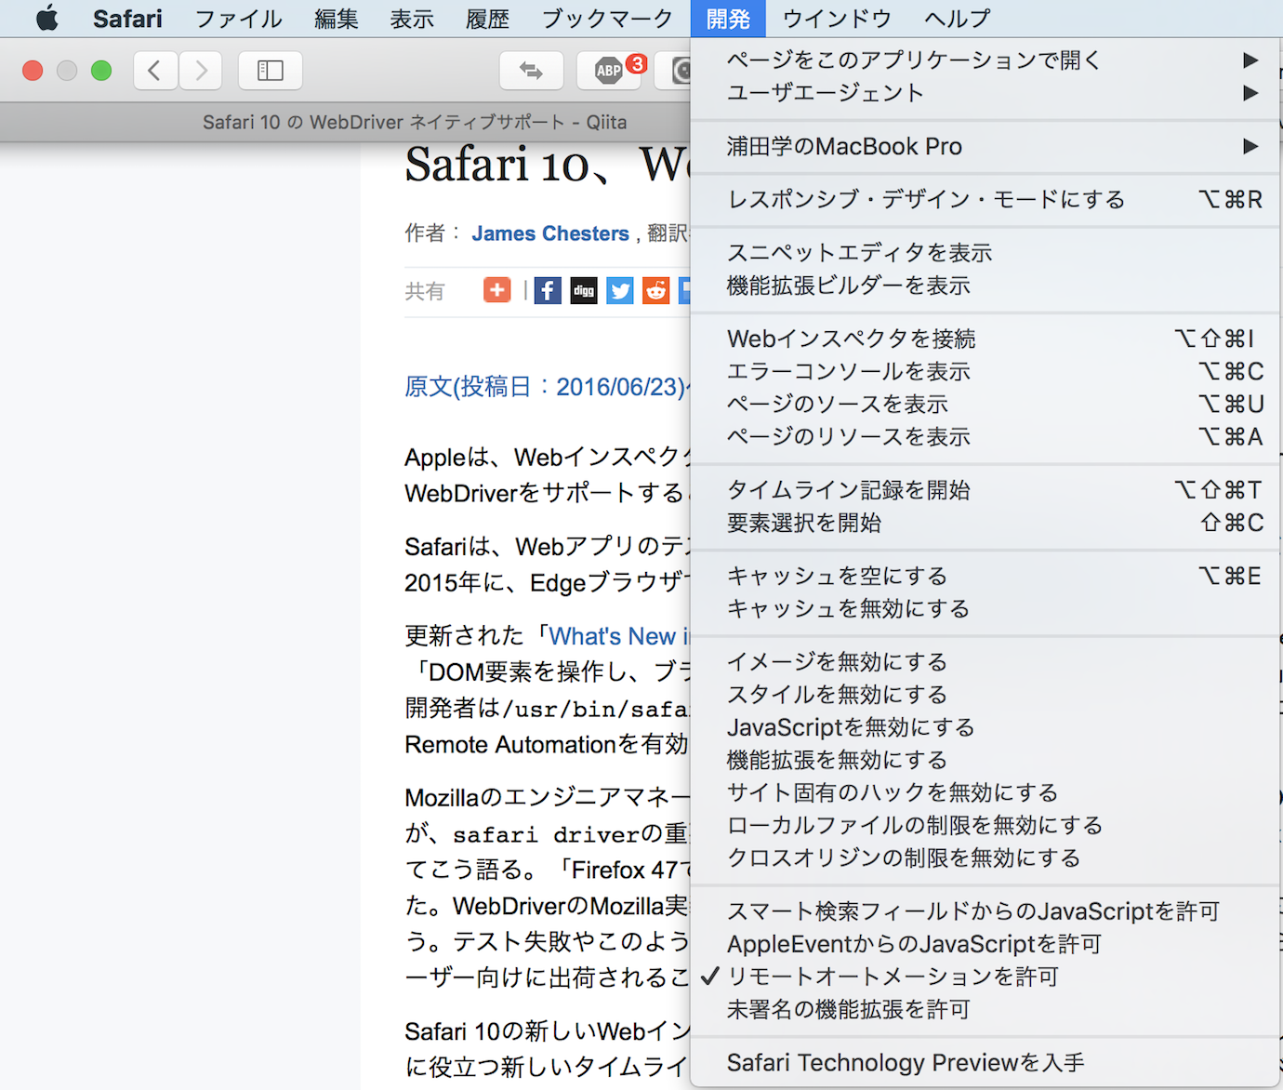Open the ページをこのアプリケーションで開く submenu
This screenshot has height=1090, width=1283.
(912, 59)
